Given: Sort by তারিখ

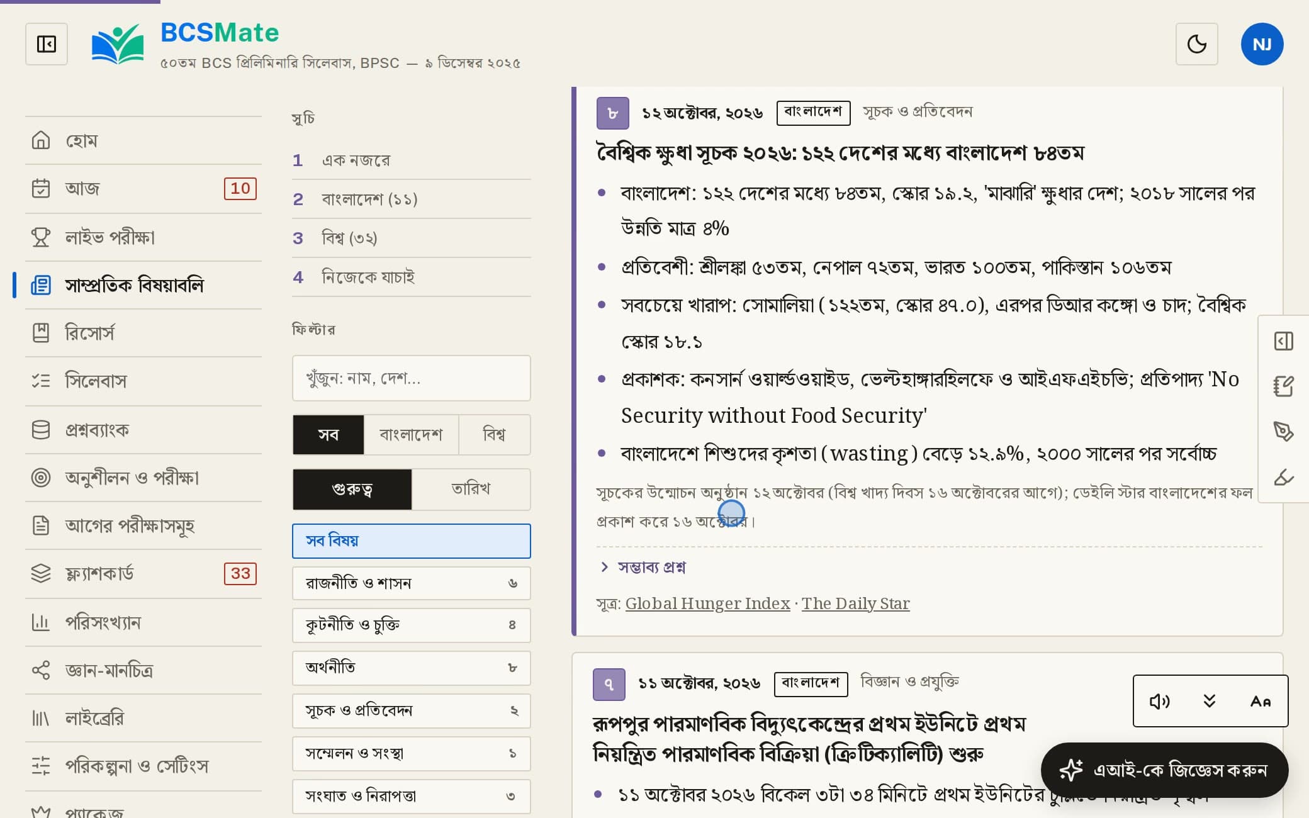Looking at the screenshot, I should [471, 489].
